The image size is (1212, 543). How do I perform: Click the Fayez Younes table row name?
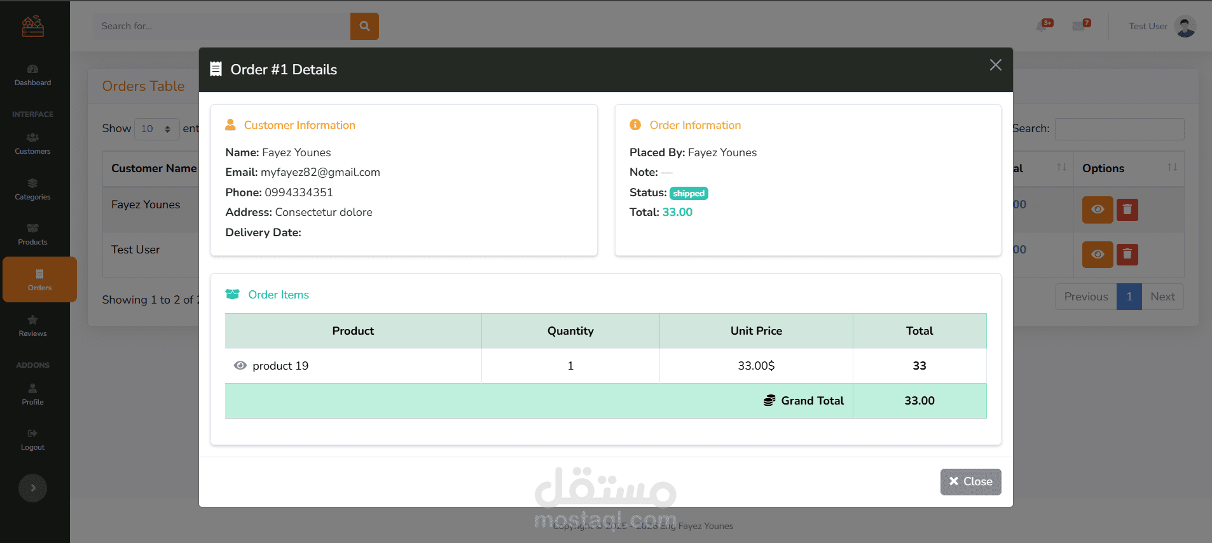point(146,204)
